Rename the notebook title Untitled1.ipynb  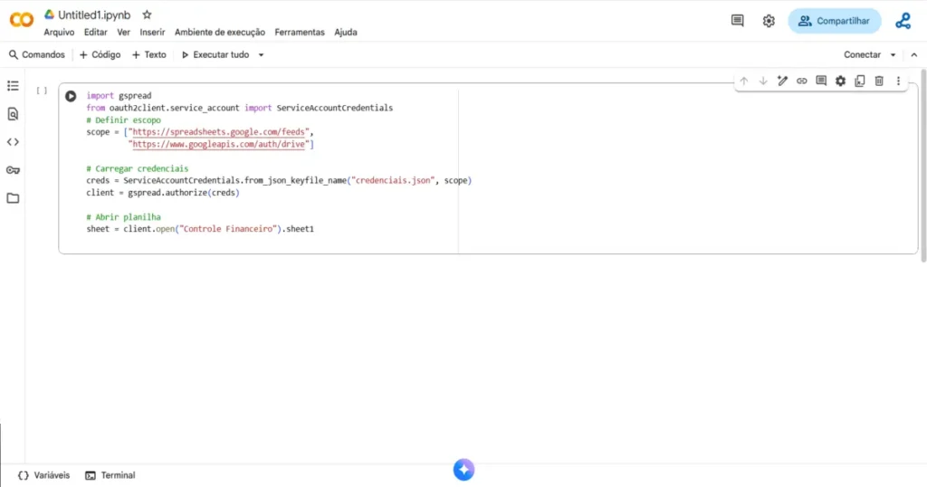point(94,14)
